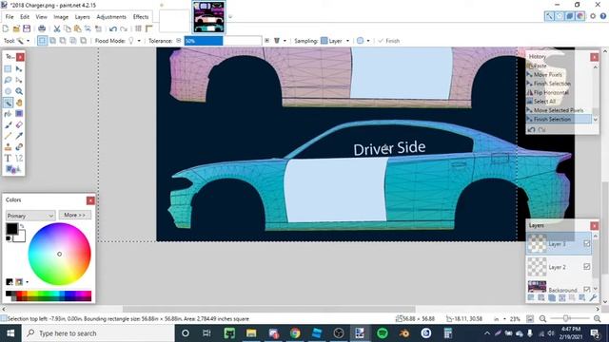The width and height of the screenshot is (609, 342).
Task: Click the 2018 Charger image thumbnail
Action: (208, 17)
